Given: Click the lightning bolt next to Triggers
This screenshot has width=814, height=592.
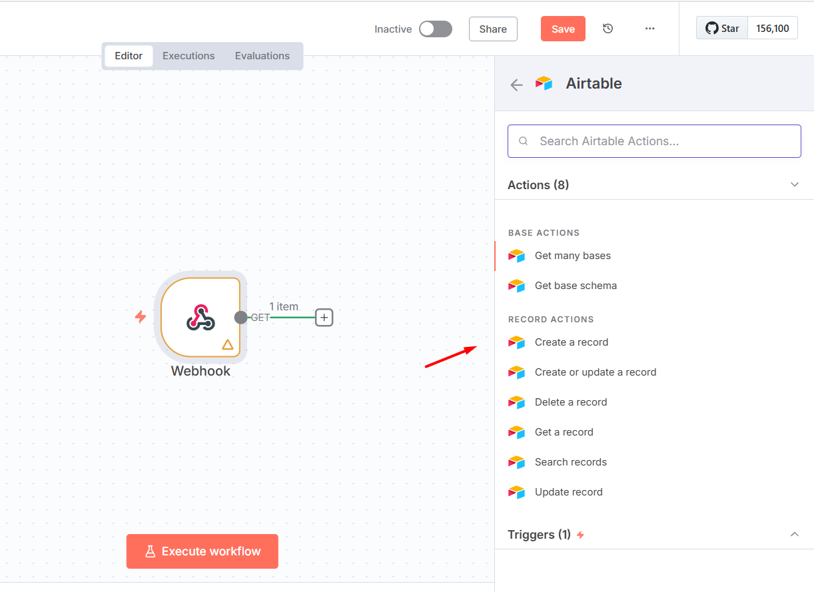Looking at the screenshot, I should coord(580,535).
